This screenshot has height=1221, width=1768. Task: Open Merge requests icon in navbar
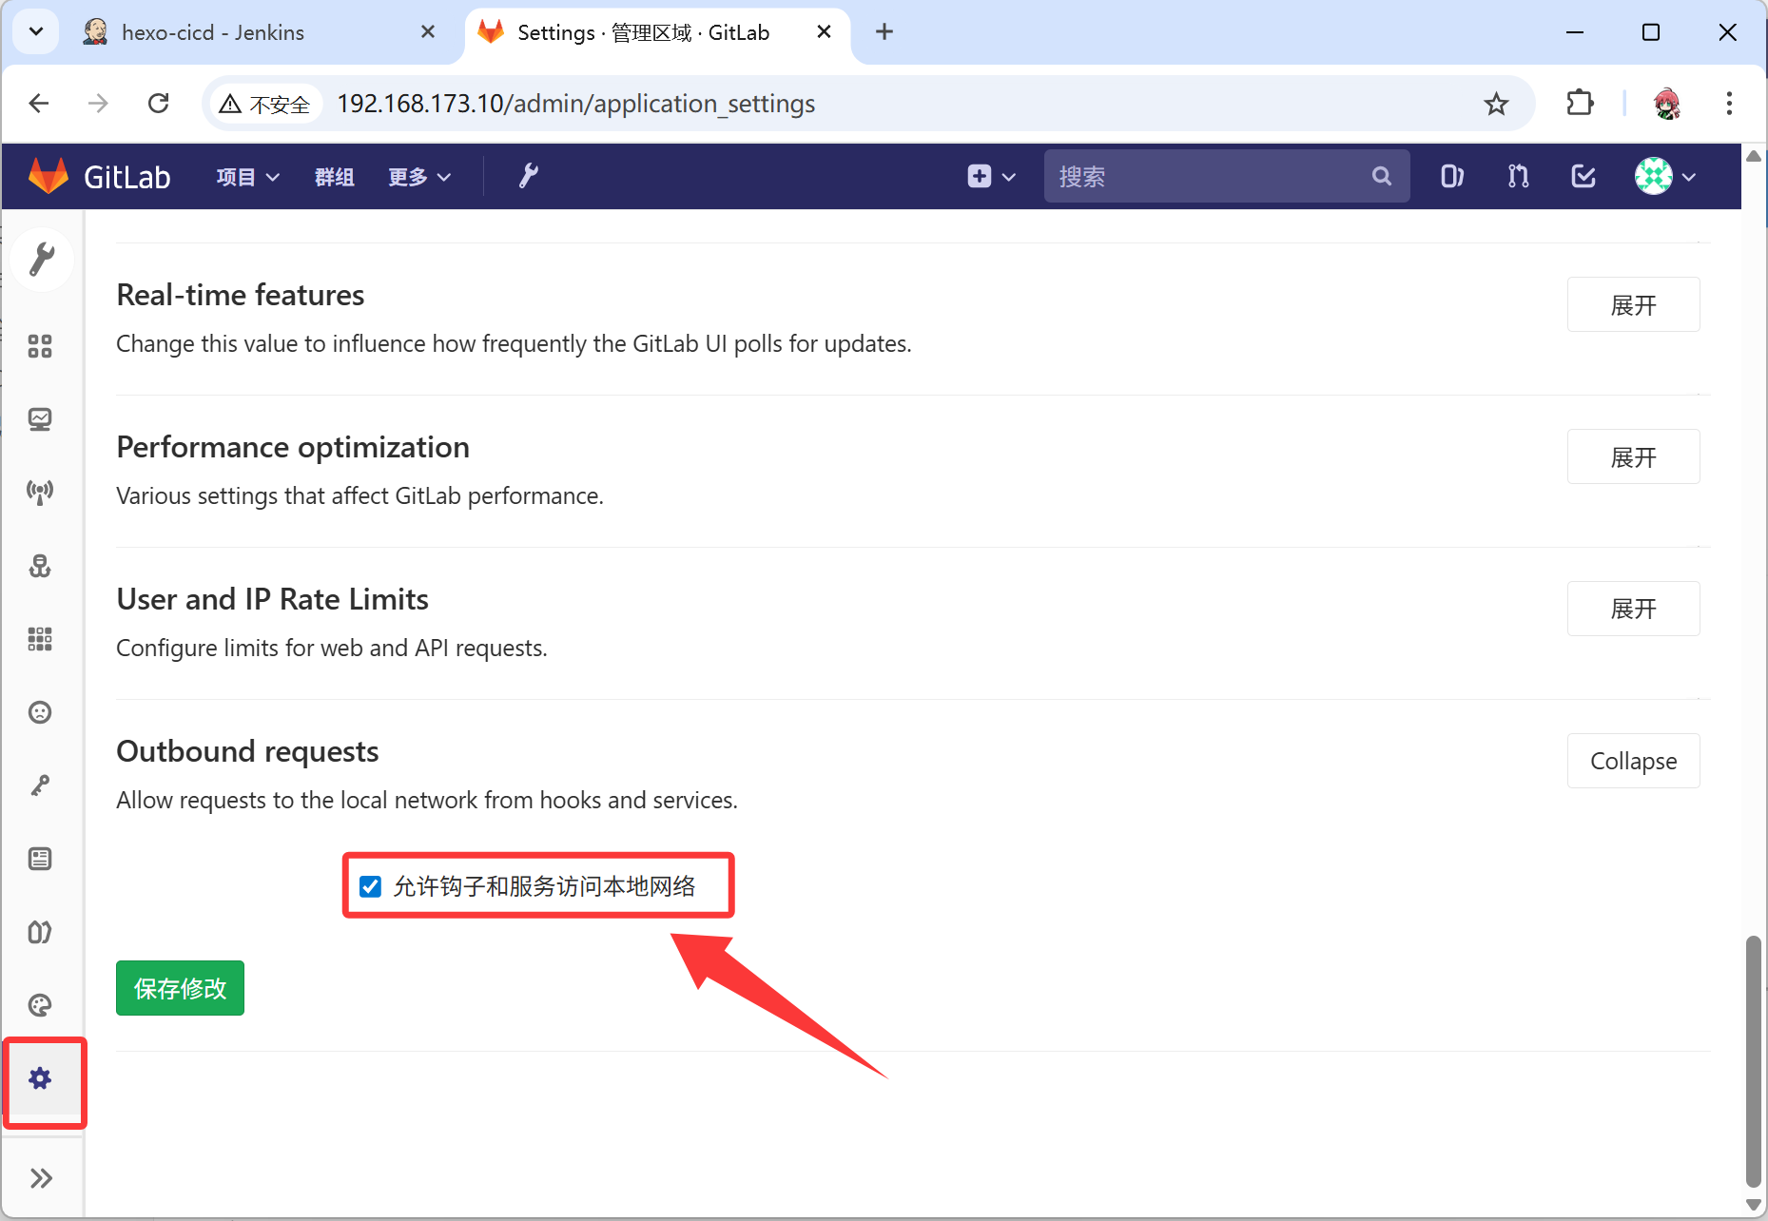[1518, 176]
